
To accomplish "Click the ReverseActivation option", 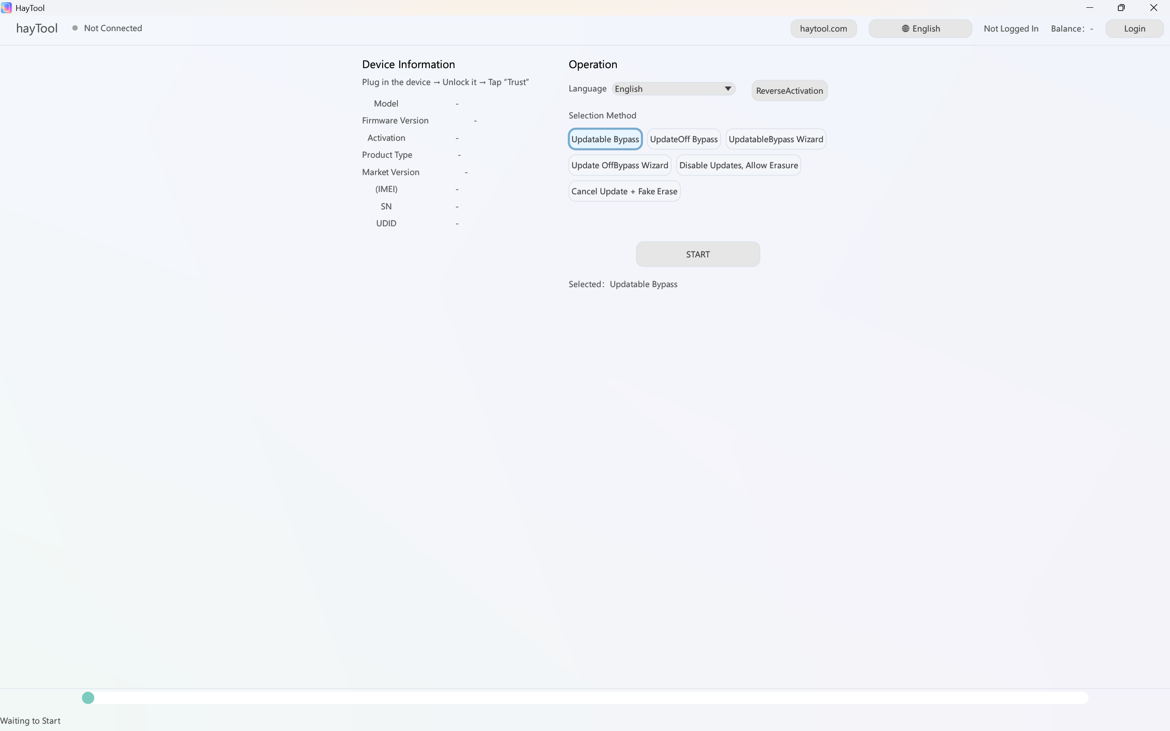I will (x=789, y=91).
